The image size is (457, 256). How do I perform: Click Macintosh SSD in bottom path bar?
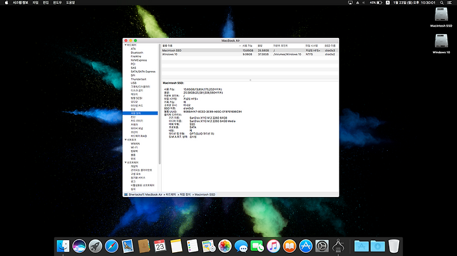[204, 195]
